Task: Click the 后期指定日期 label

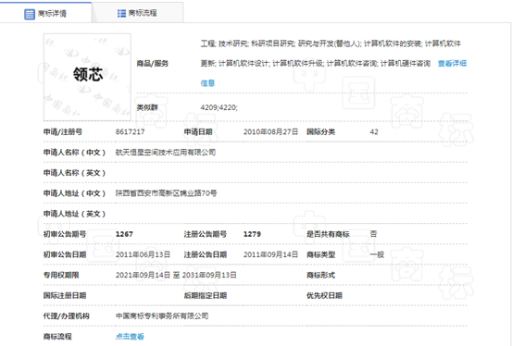Action: (x=206, y=295)
